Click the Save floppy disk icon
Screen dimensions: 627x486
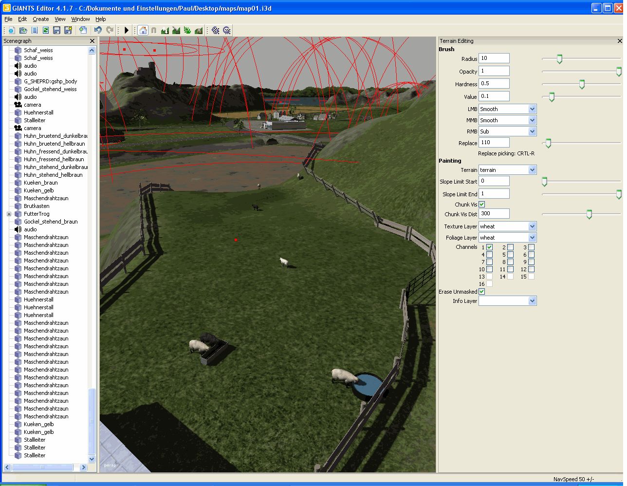point(56,30)
